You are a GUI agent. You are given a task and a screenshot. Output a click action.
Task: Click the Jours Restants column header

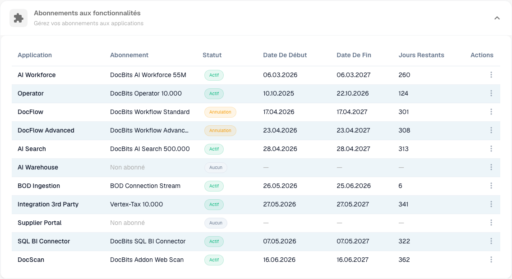421,55
